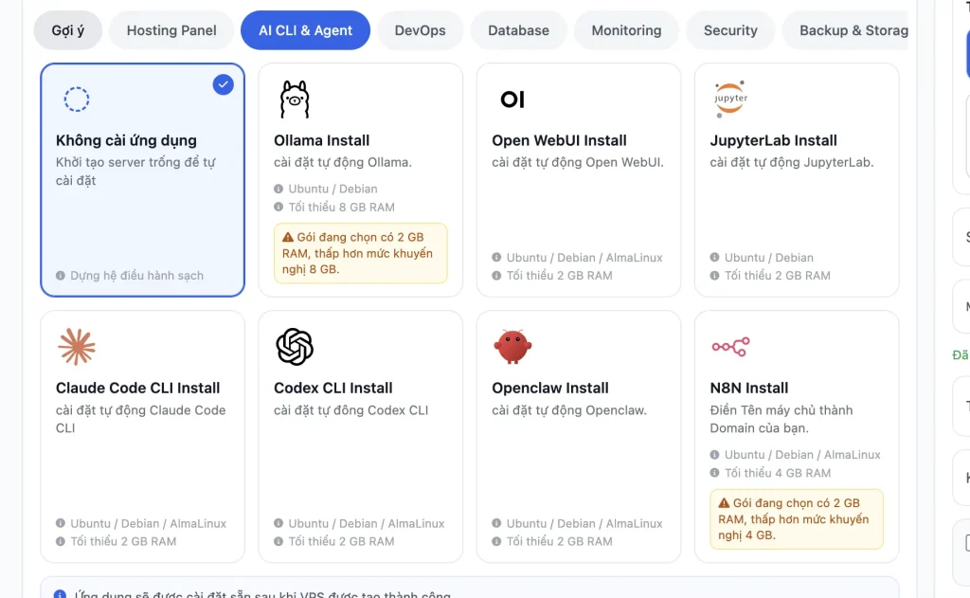The width and height of the screenshot is (970, 598).
Task: Click the Ollama llama icon
Action: [295, 100]
